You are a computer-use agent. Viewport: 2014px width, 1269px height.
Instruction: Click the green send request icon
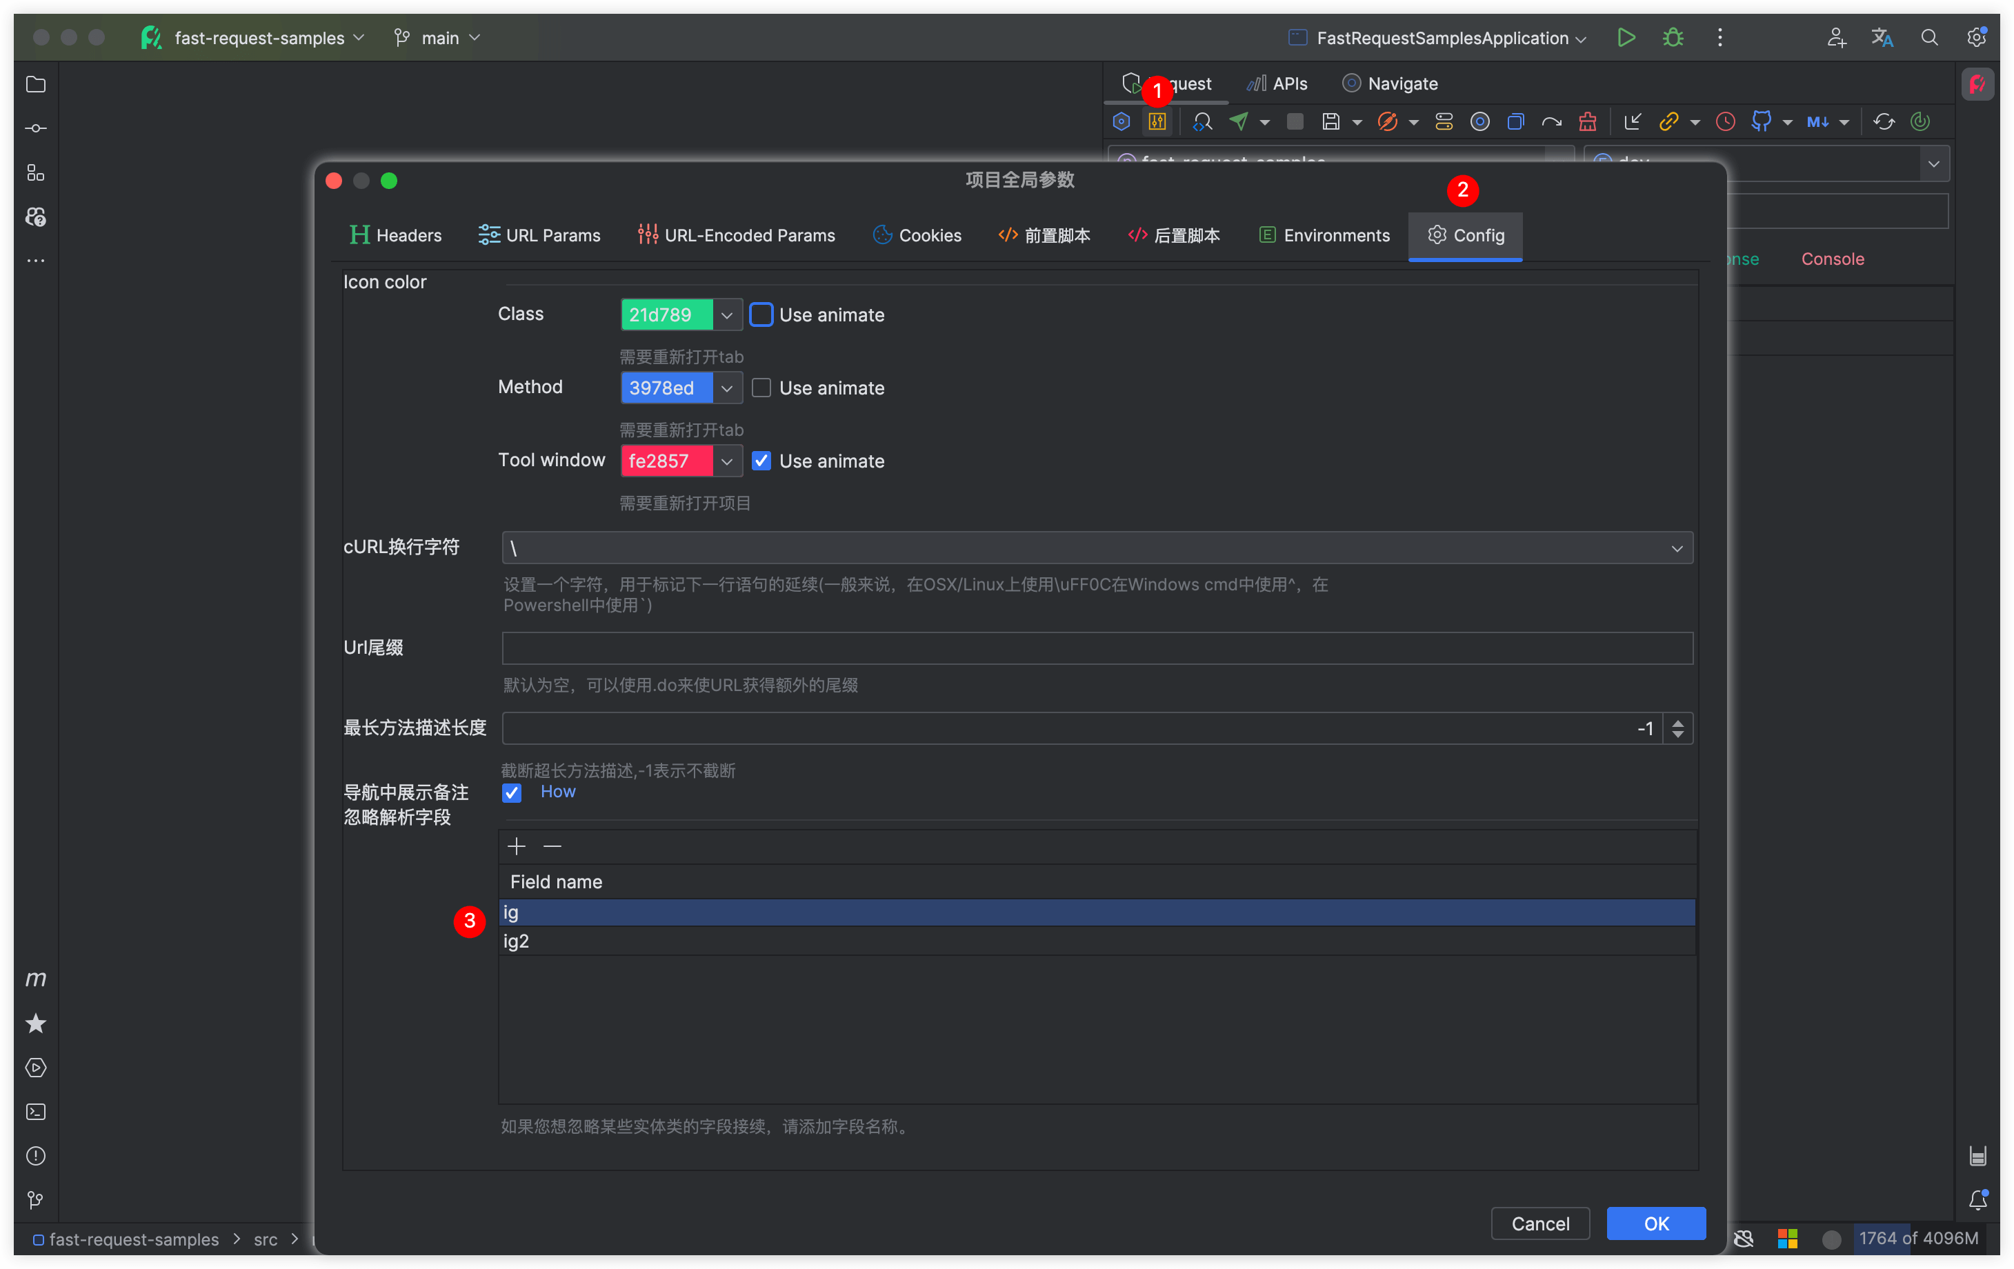coord(1239,122)
